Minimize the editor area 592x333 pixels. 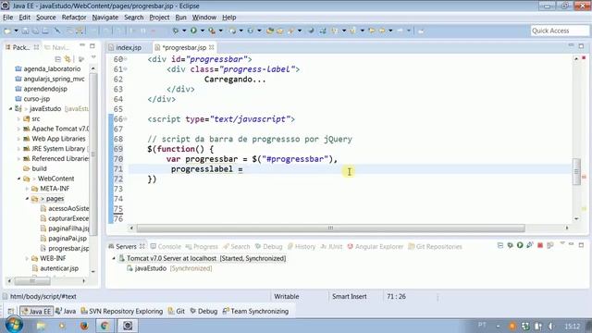pos(571,45)
